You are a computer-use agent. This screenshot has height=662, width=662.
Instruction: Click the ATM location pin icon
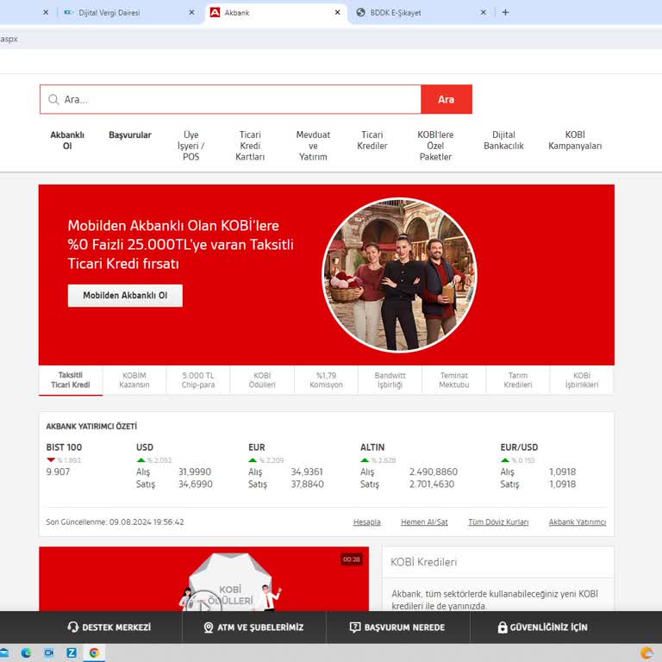point(208,628)
